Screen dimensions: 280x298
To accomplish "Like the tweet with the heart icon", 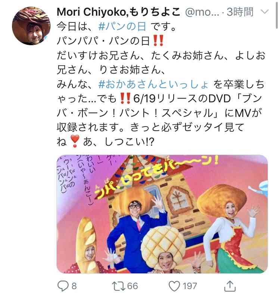I will click(174, 286).
